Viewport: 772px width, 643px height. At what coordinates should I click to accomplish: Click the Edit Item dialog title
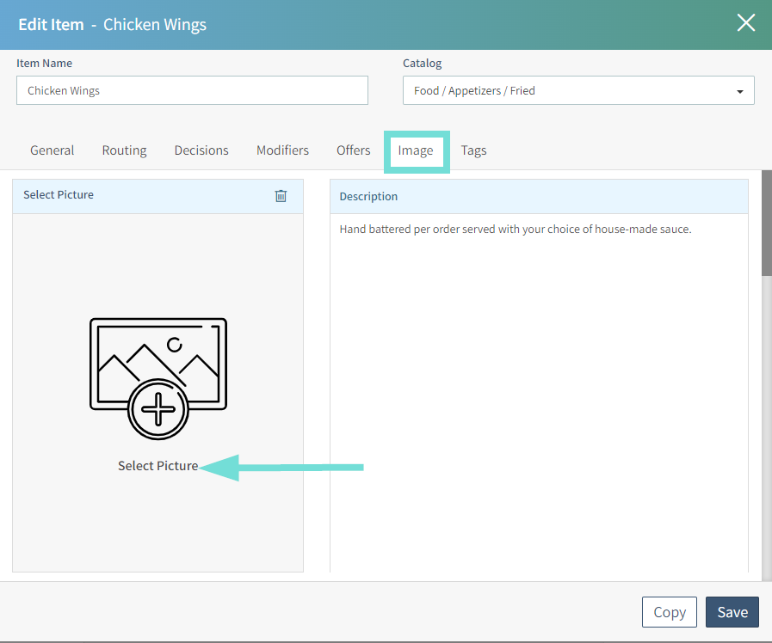pos(112,24)
